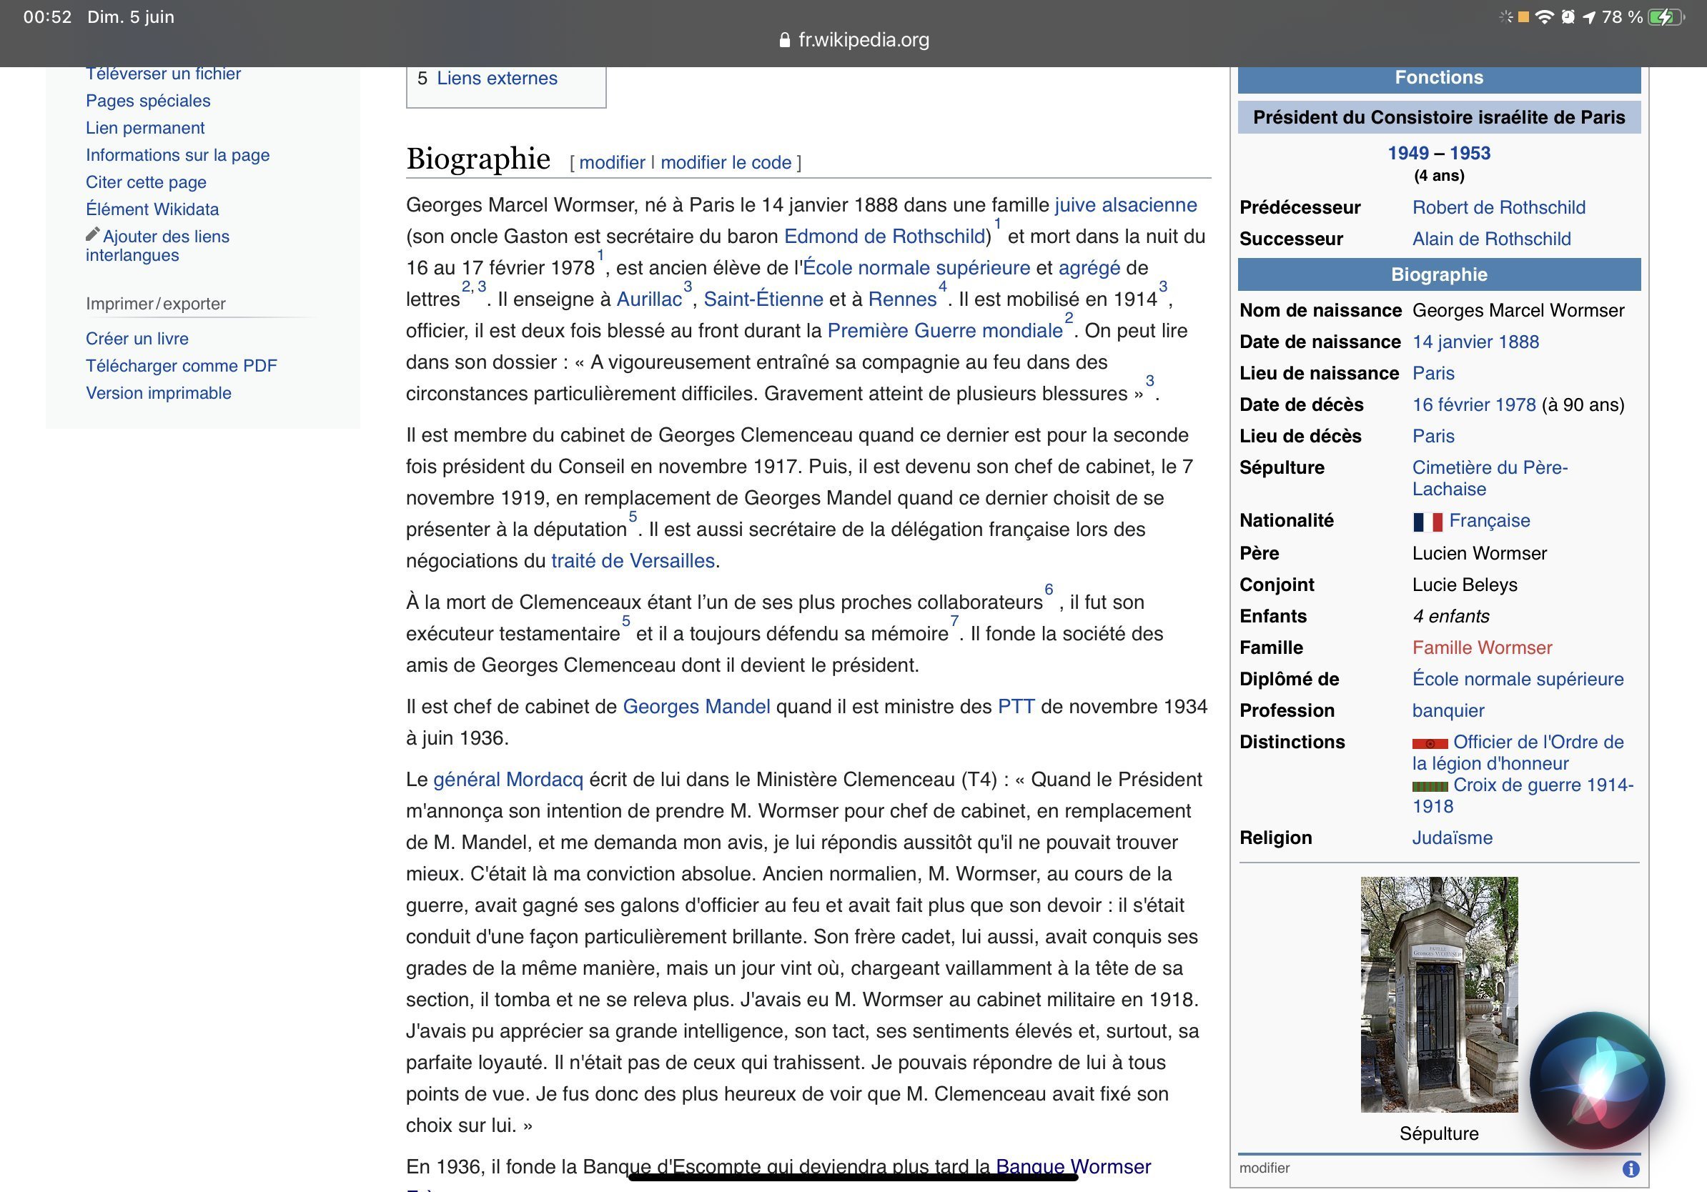Click the Légion d'honneur ribbon icon
The height and width of the screenshot is (1192, 1707).
tap(1430, 743)
